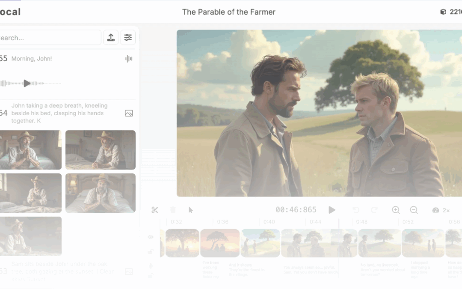
Task: Click the project title The Parable of the Farmer
Action: pyautogui.click(x=228, y=12)
